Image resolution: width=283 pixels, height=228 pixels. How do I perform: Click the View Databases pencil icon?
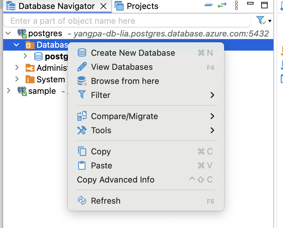[82, 67]
